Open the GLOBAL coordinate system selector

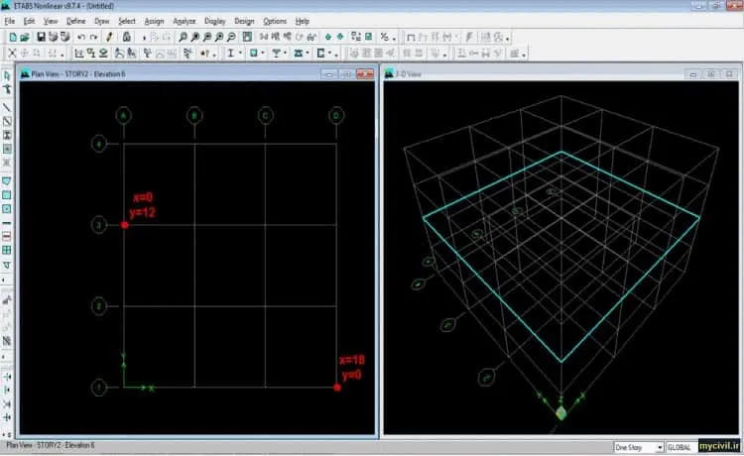682,447
